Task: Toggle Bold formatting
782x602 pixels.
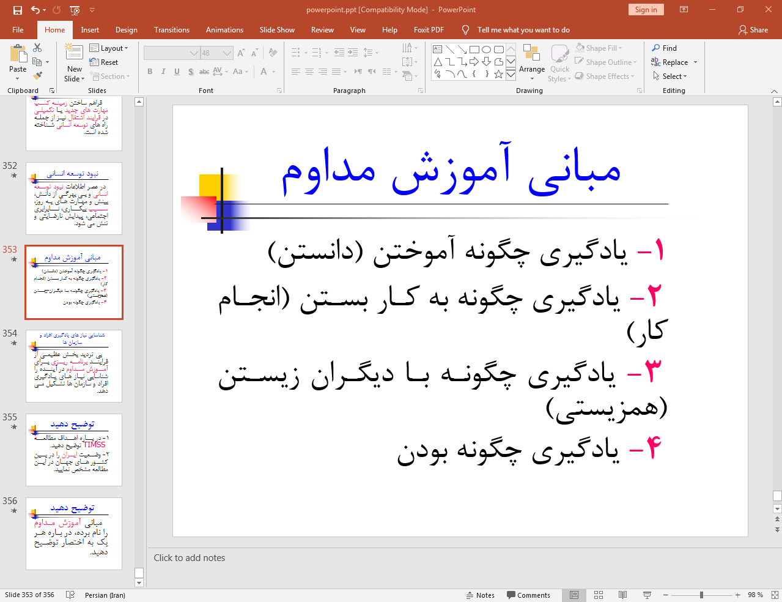Action: point(150,72)
